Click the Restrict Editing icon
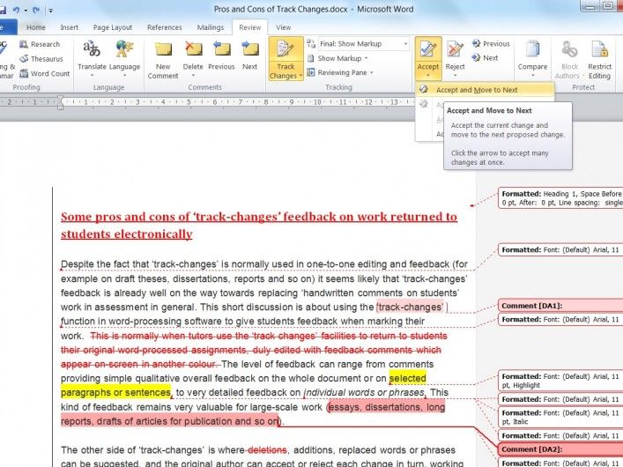The width and height of the screenshot is (623, 467). point(599,56)
